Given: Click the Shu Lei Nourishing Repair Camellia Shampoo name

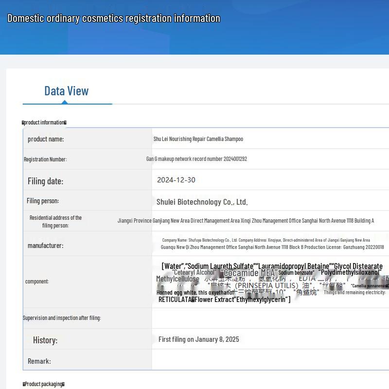Looking at the screenshot, I should pos(198,139).
